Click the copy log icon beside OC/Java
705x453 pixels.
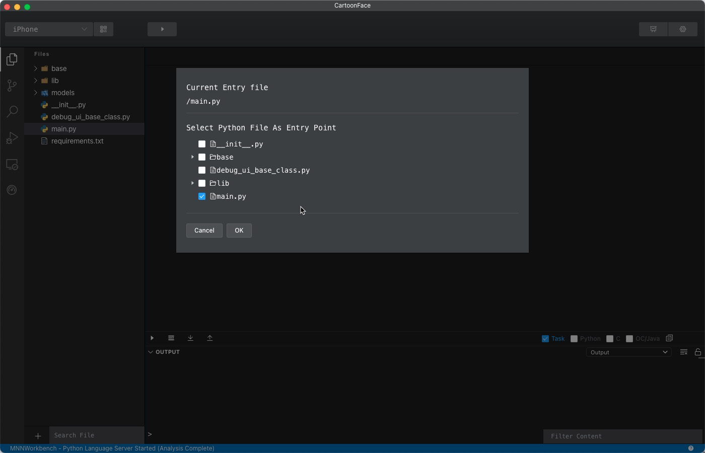coord(669,338)
